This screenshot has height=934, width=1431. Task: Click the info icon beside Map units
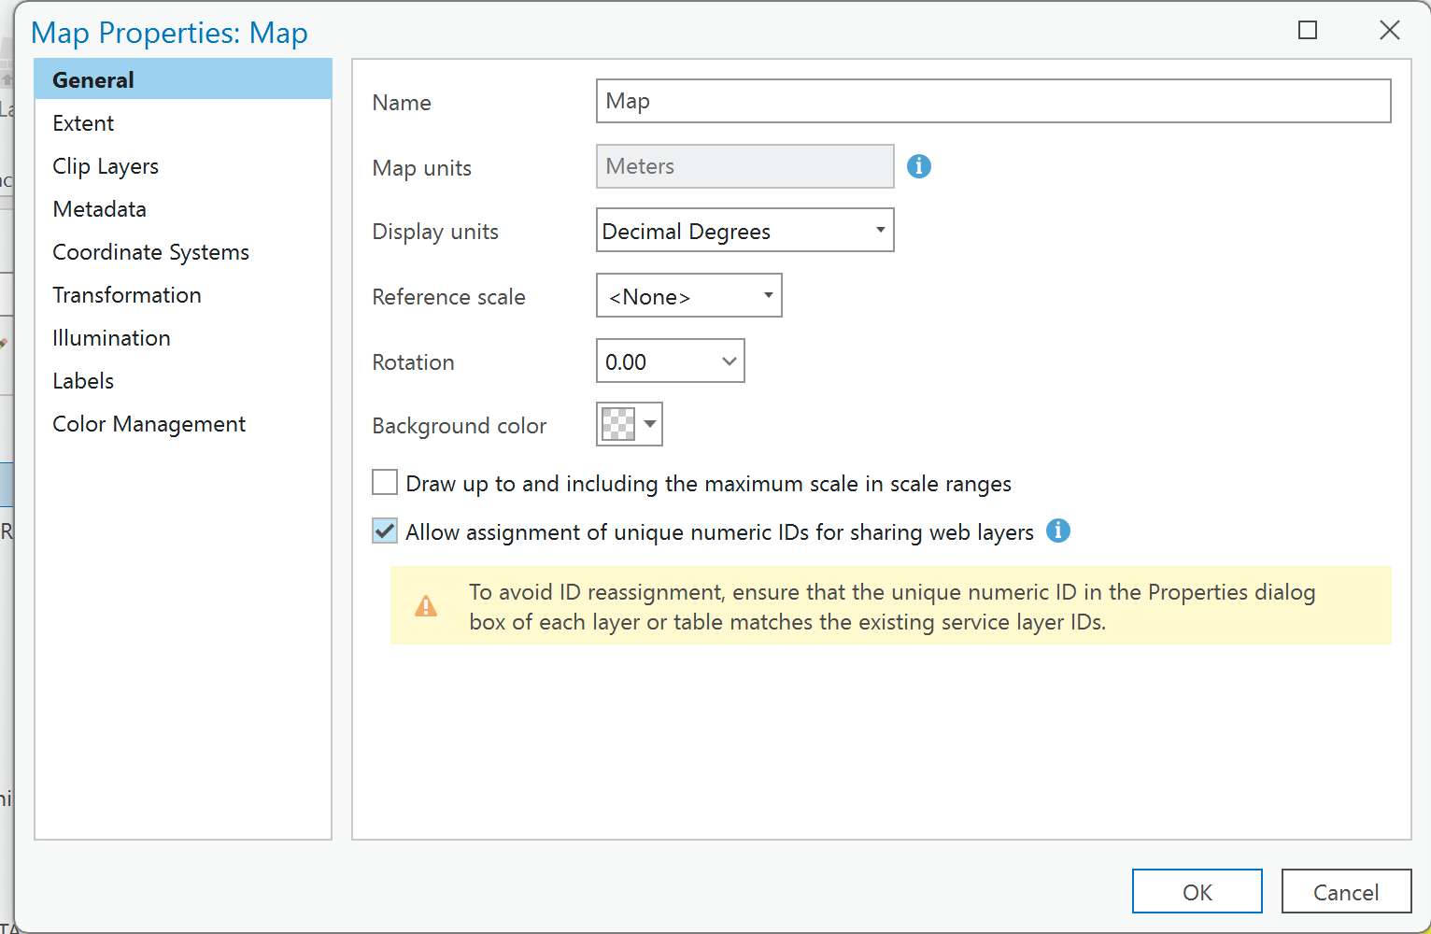(x=919, y=166)
